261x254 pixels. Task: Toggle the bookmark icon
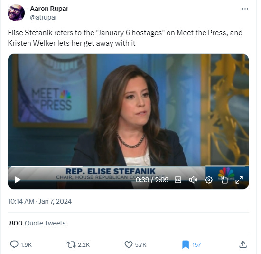tap(186, 244)
